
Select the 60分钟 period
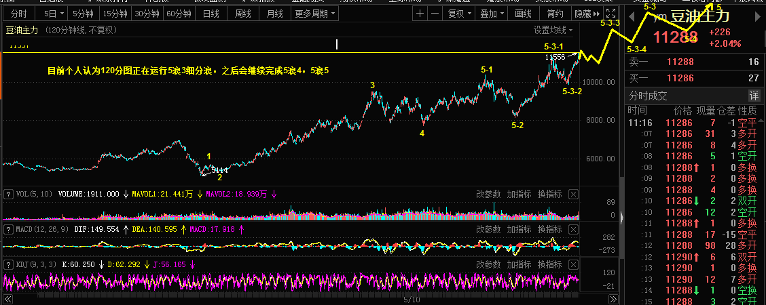[x=179, y=14]
